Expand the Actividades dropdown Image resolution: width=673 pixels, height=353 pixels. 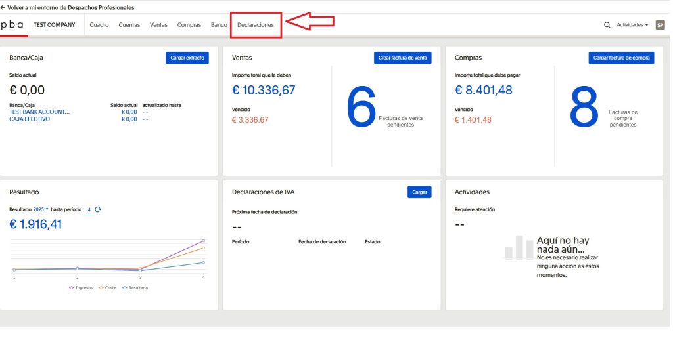click(632, 25)
